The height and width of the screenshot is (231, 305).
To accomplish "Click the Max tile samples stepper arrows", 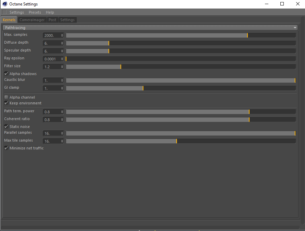I will (62, 141).
